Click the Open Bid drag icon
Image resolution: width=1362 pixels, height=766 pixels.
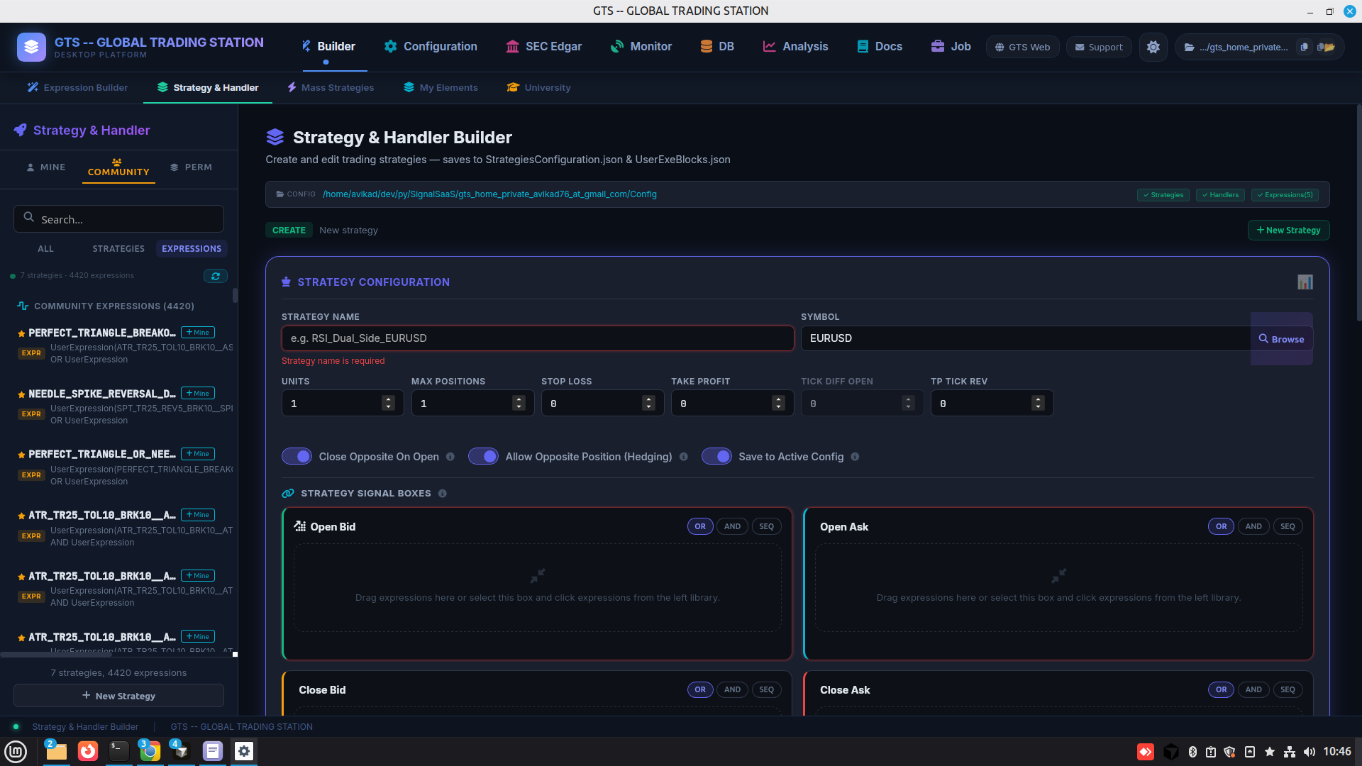(300, 526)
